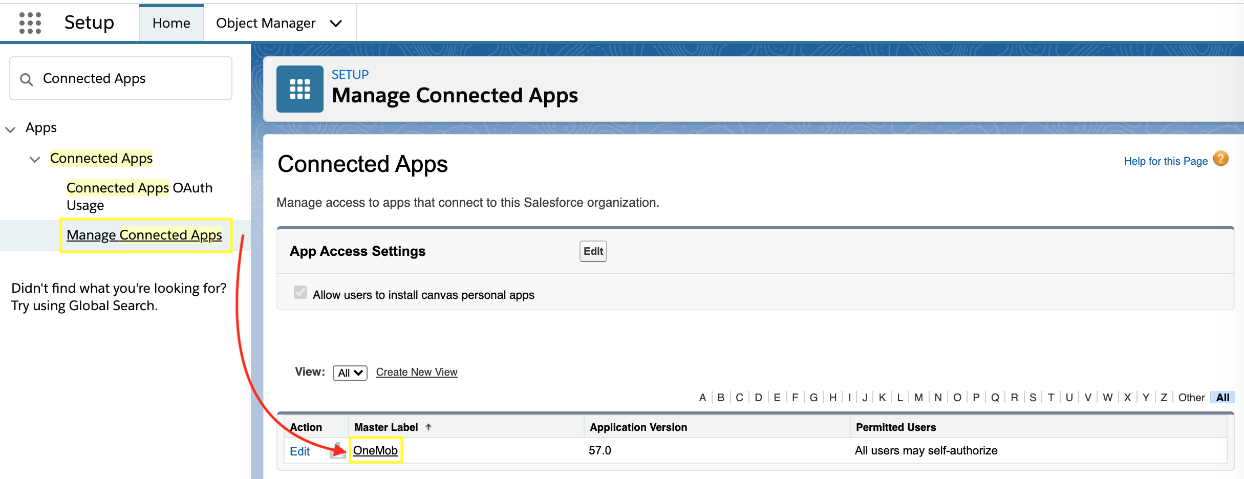Filter list by letter O
Screen dimensions: 1244x479
pos(957,398)
